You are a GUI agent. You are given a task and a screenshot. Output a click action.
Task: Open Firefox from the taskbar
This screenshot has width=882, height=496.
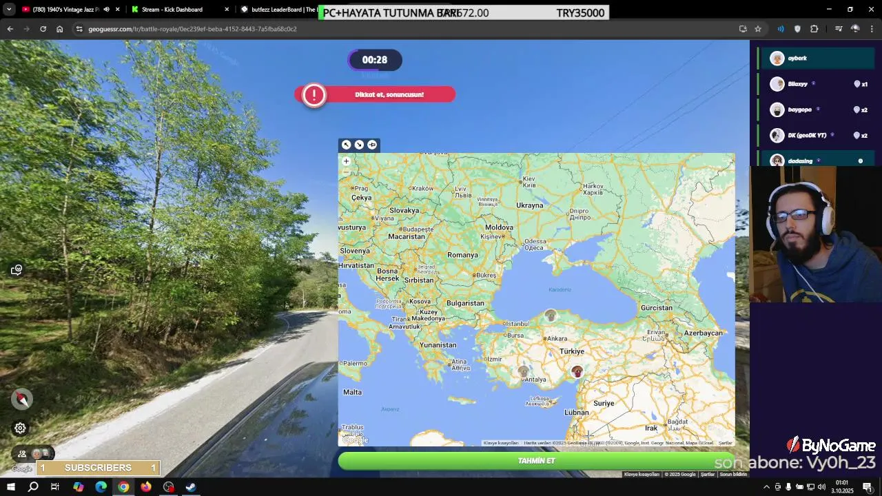coord(145,487)
